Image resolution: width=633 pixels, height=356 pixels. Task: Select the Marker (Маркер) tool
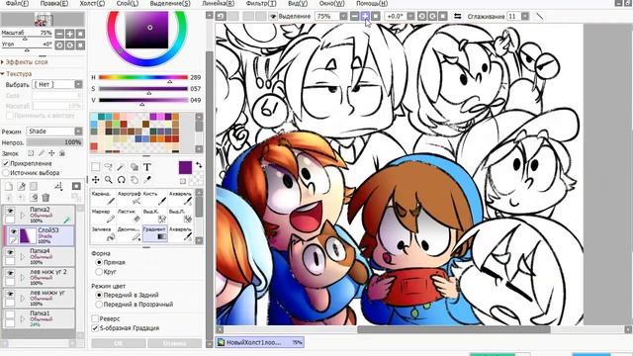[x=103, y=216]
